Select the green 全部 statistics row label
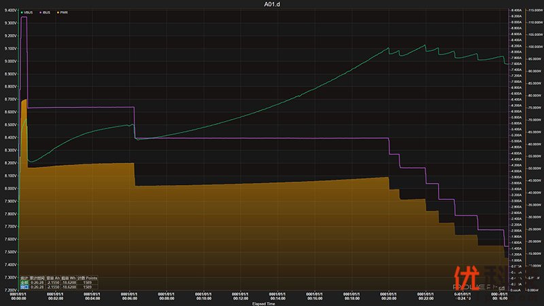 pyautogui.click(x=24, y=282)
